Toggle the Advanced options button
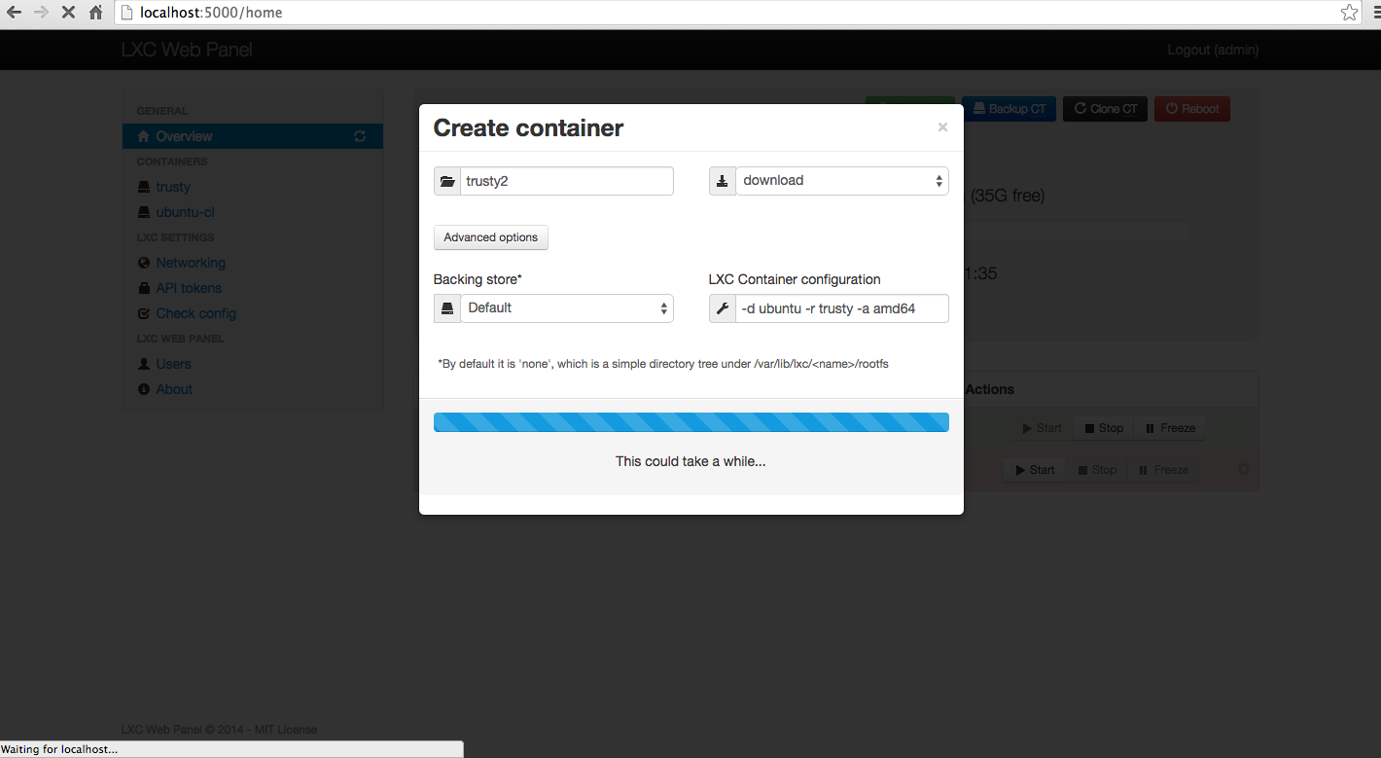1381x758 pixels. [x=491, y=237]
